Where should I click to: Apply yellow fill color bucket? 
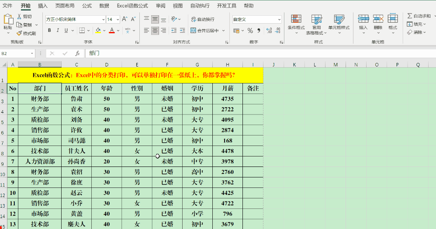(x=98, y=30)
